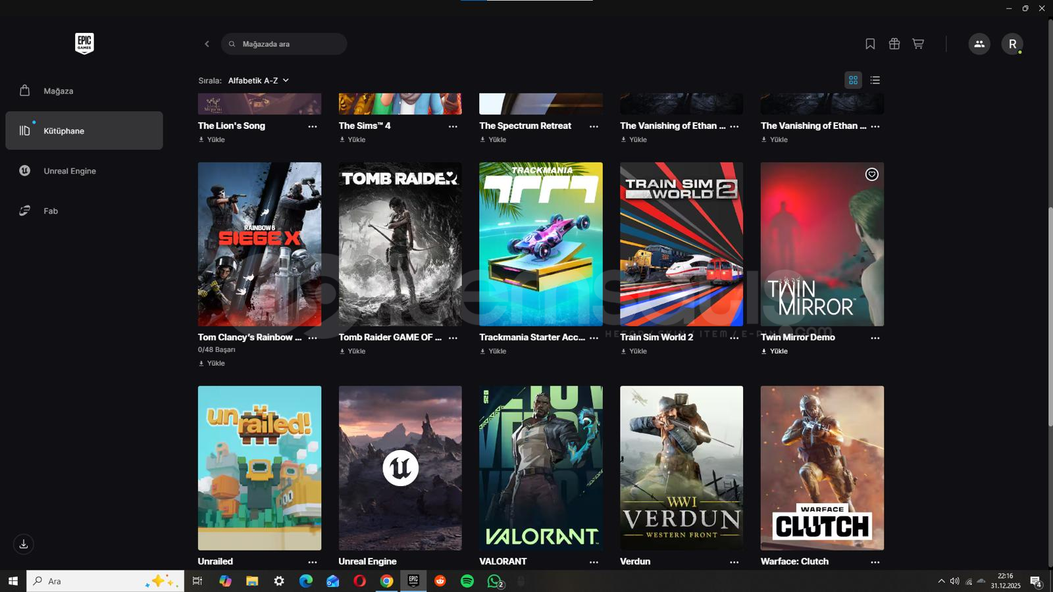Open the friends list icon
Viewport: 1053px width, 592px height.
[979, 44]
